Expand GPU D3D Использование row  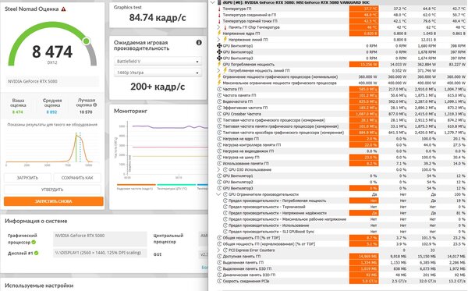(218, 169)
